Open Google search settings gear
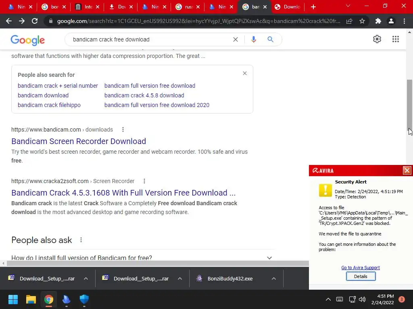Image resolution: width=413 pixels, height=309 pixels. pyautogui.click(x=377, y=39)
